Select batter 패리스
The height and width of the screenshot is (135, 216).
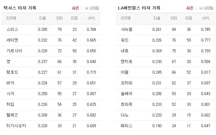click(126, 126)
